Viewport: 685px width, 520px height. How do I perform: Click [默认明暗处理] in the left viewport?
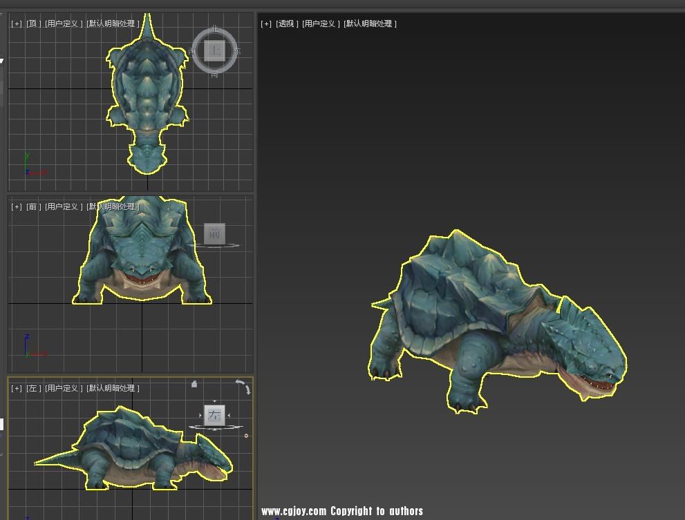coord(113,388)
